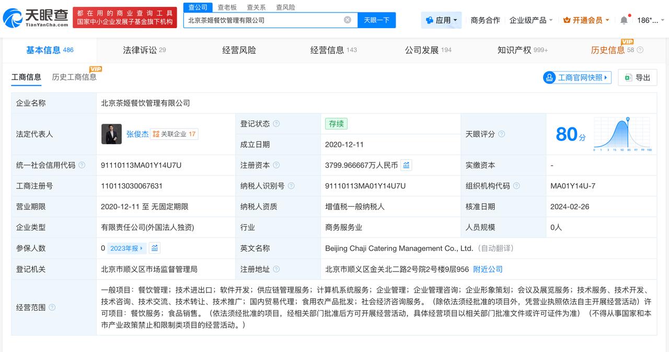669x352 pixels.
Task: Open the 附近公司 link
Action: click(x=487, y=269)
